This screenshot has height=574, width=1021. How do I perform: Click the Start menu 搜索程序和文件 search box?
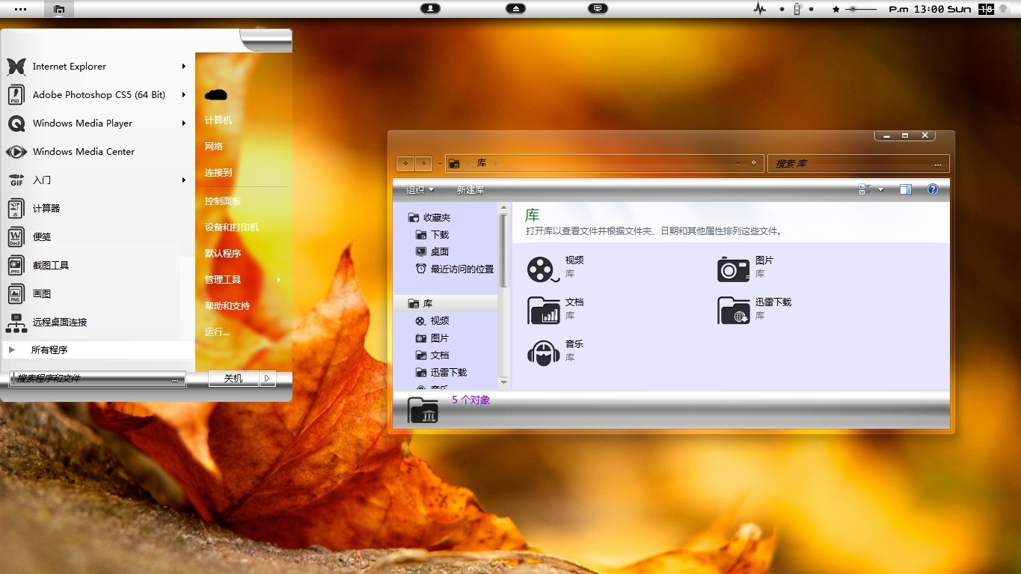pos(97,379)
